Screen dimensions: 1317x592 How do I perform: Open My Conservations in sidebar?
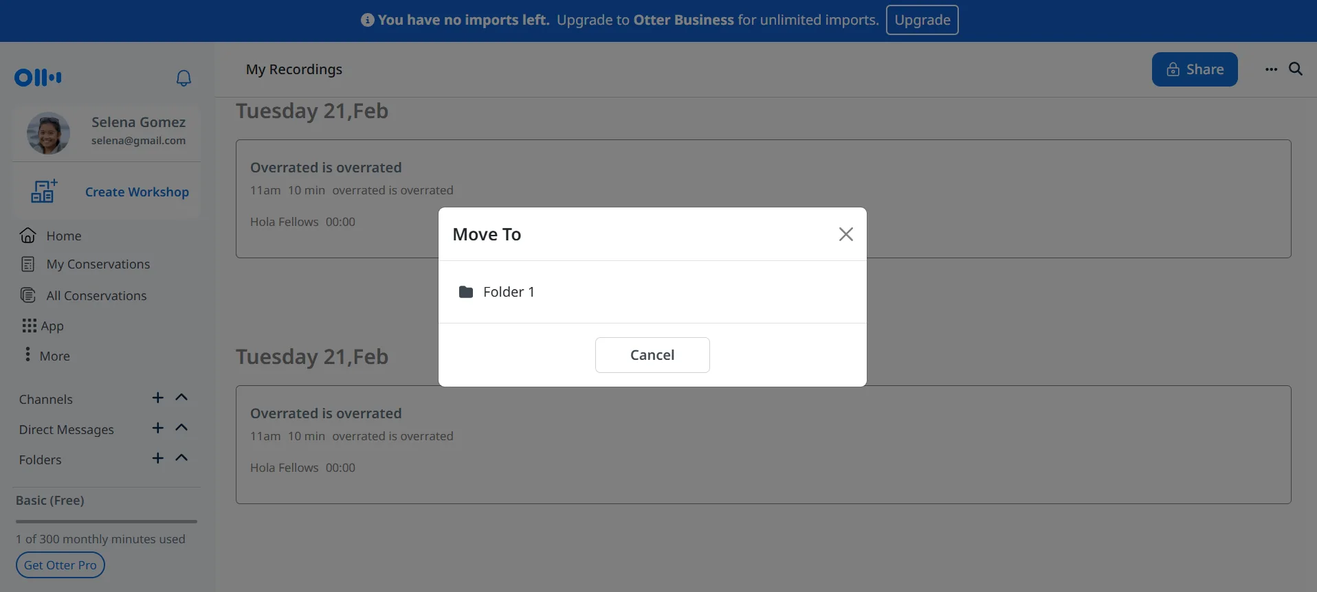[98, 264]
